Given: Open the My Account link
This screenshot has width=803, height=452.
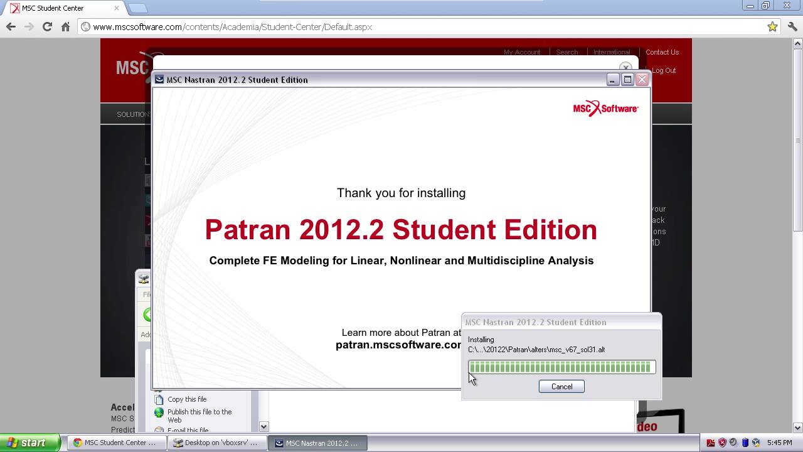Looking at the screenshot, I should pos(522,52).
